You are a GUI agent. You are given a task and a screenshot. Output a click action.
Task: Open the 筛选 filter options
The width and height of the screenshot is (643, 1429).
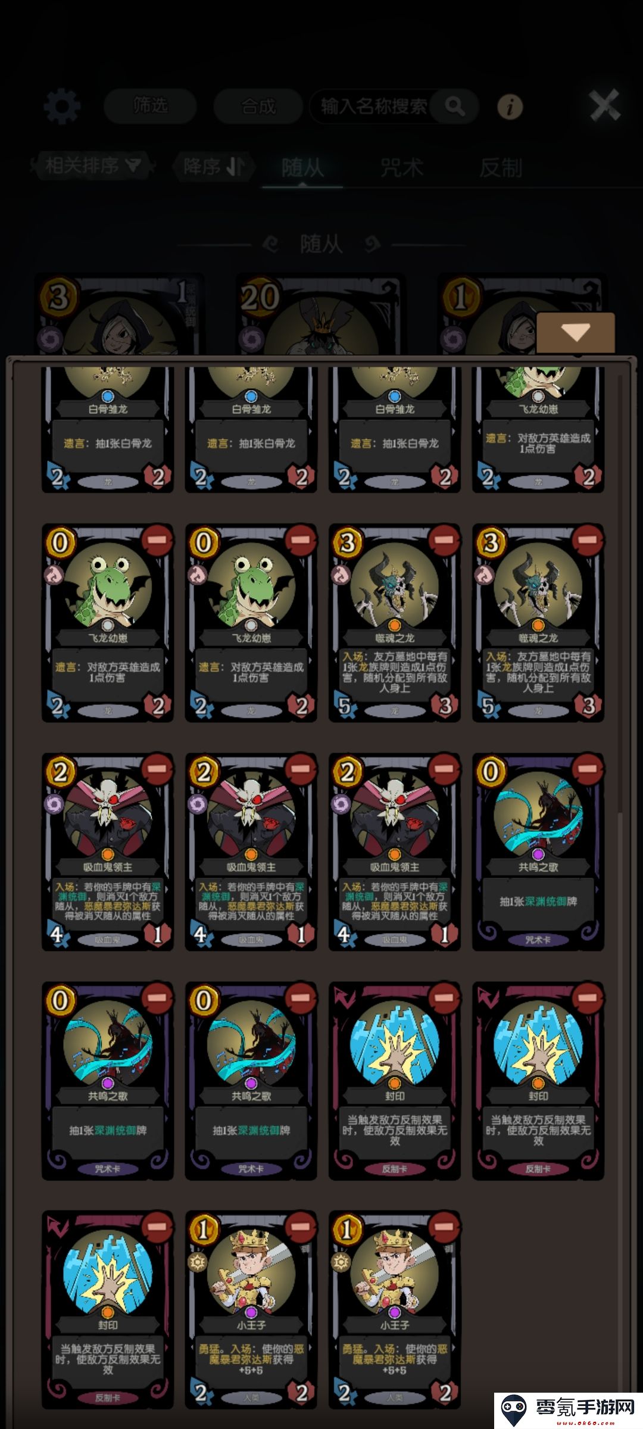(150, 107)
